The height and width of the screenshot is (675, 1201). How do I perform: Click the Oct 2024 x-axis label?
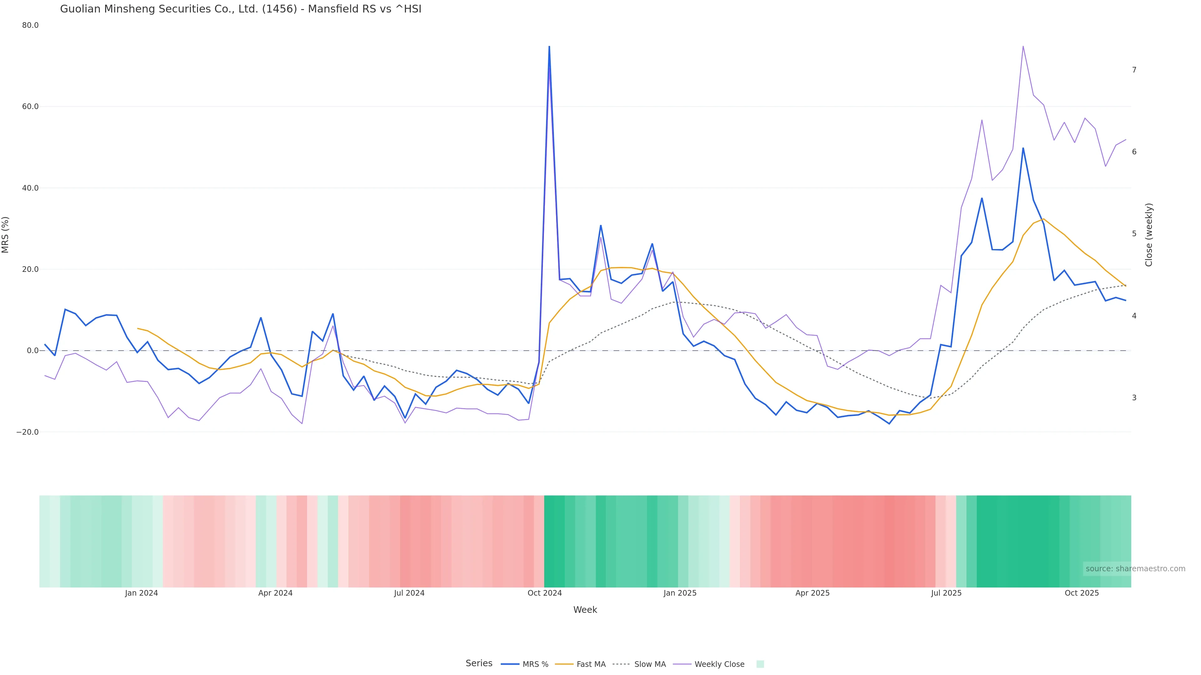[x=545, y=593]
